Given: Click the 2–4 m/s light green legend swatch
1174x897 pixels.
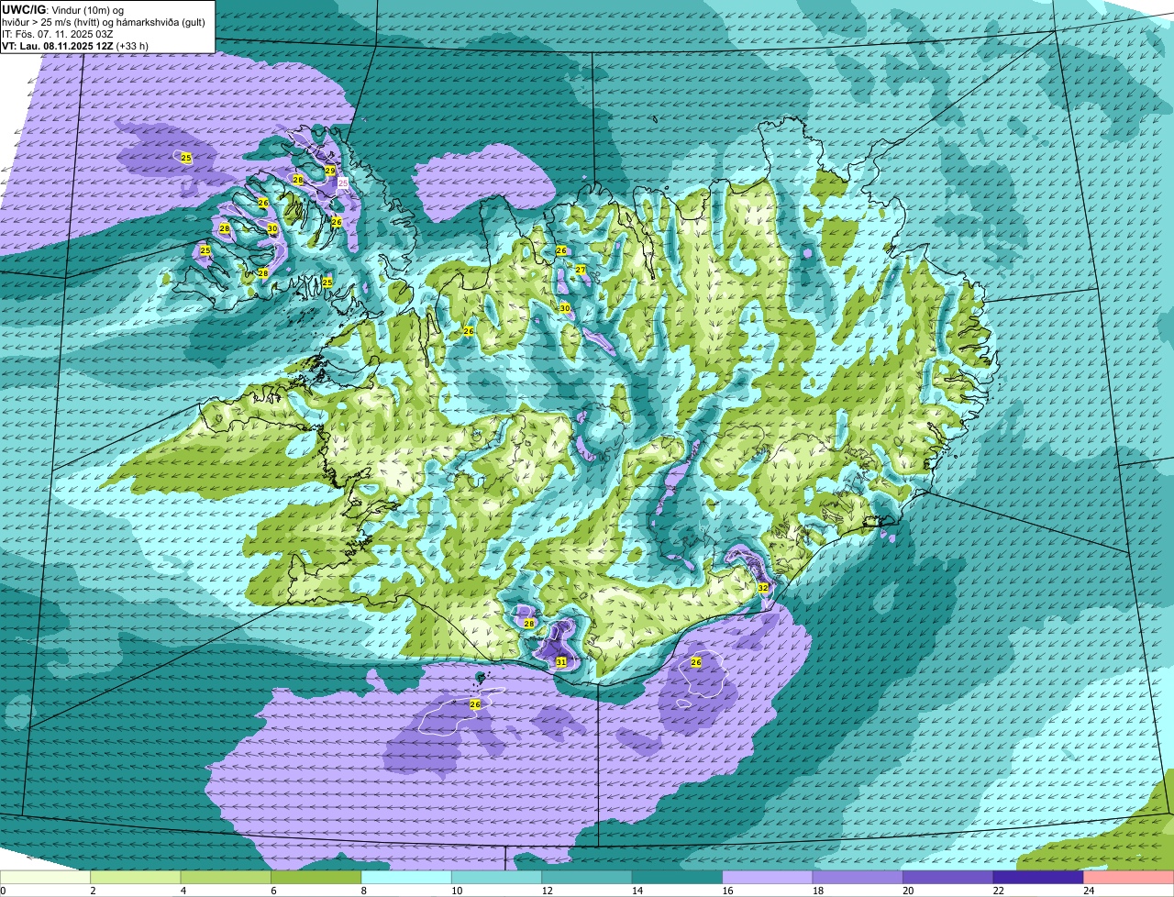Looking at the screenshot, I should (136, 877).
